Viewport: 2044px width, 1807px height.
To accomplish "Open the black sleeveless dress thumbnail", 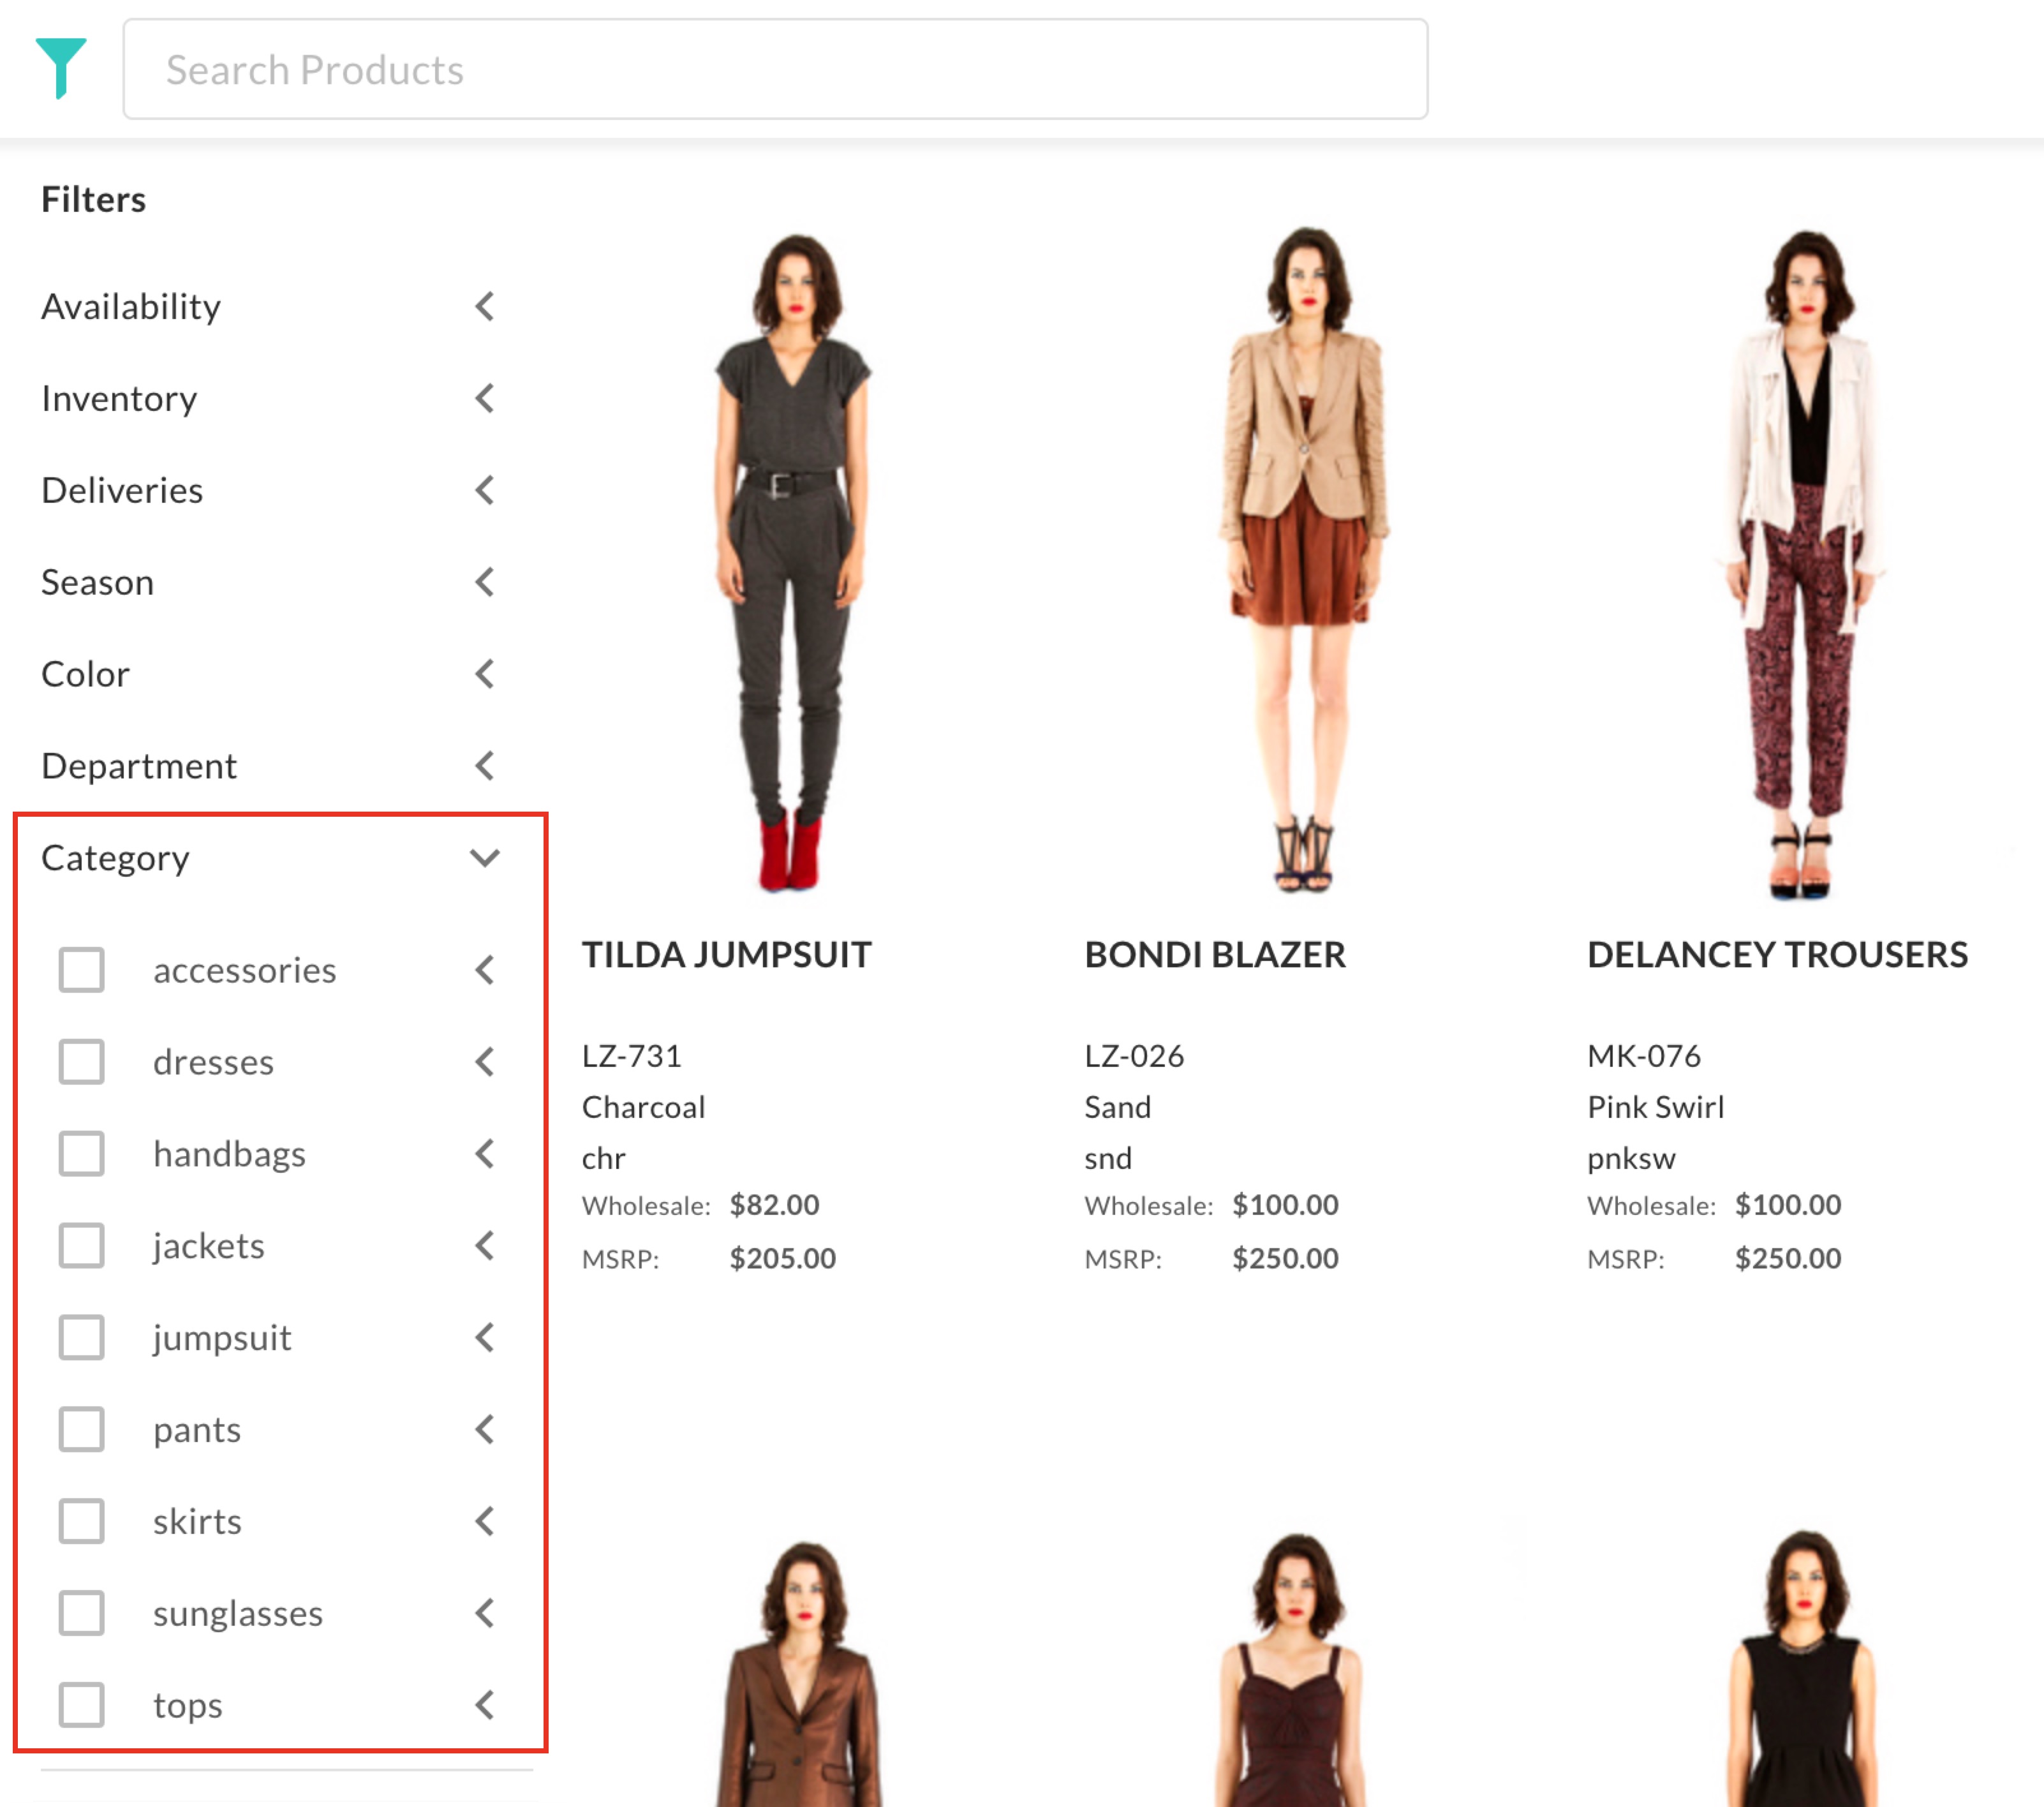I will (1802, 1667).
